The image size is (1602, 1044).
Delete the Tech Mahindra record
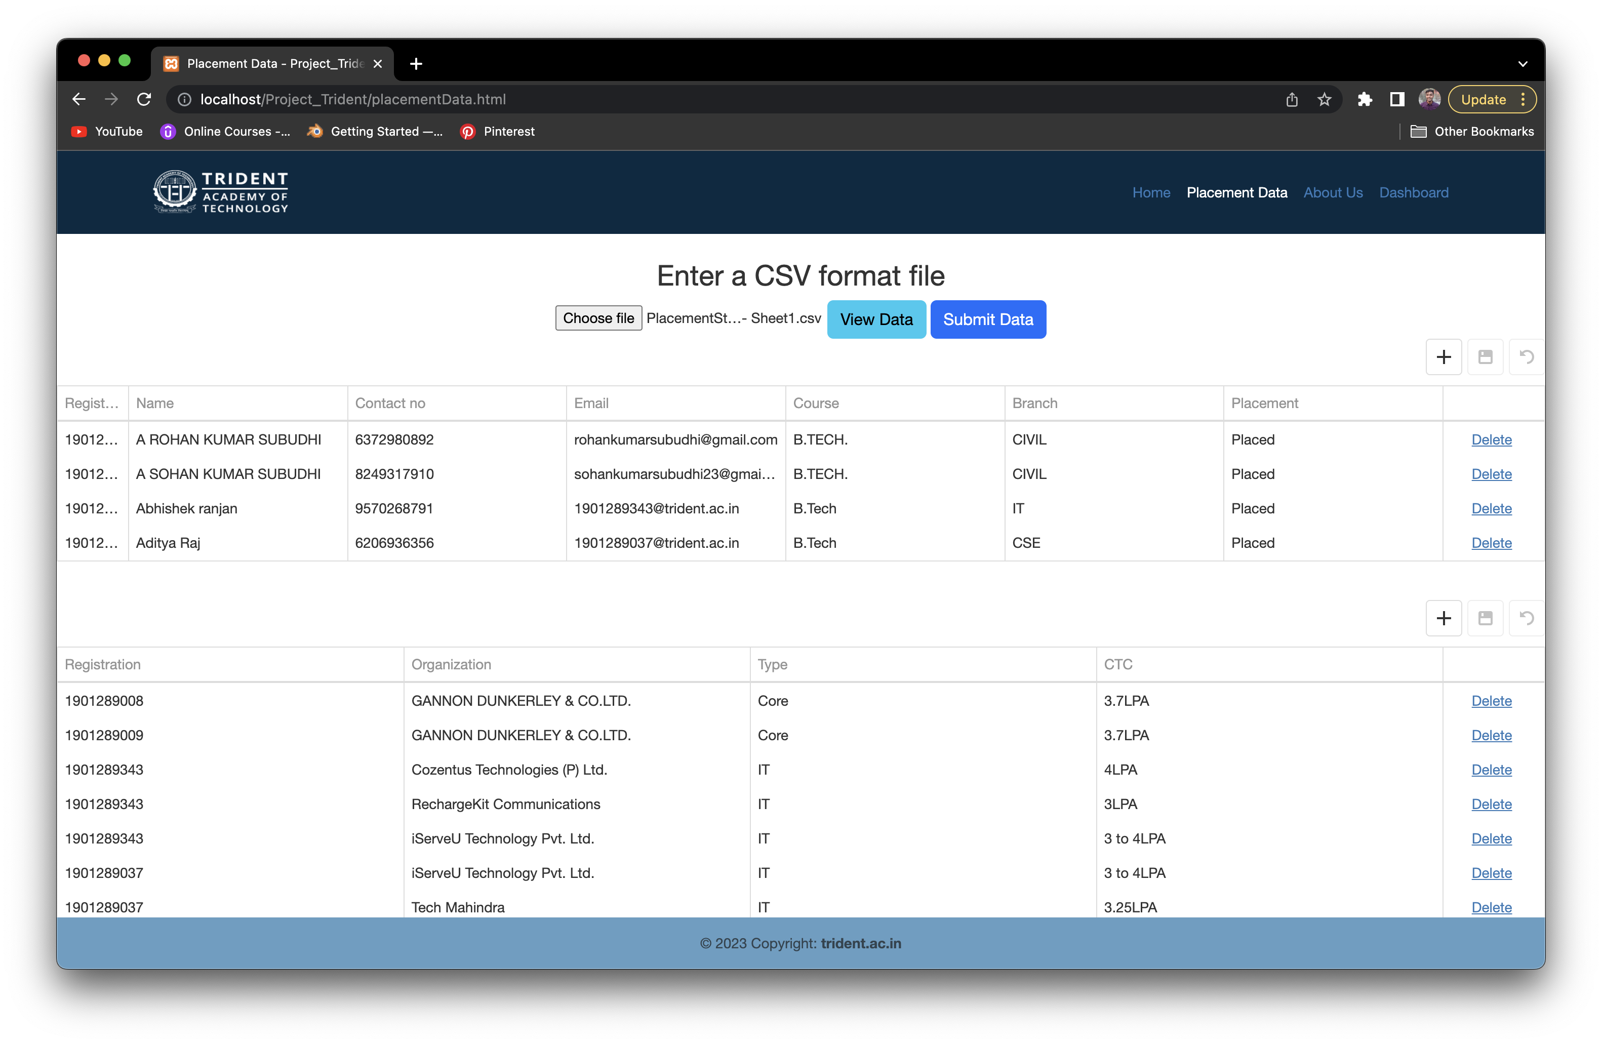1491,907
